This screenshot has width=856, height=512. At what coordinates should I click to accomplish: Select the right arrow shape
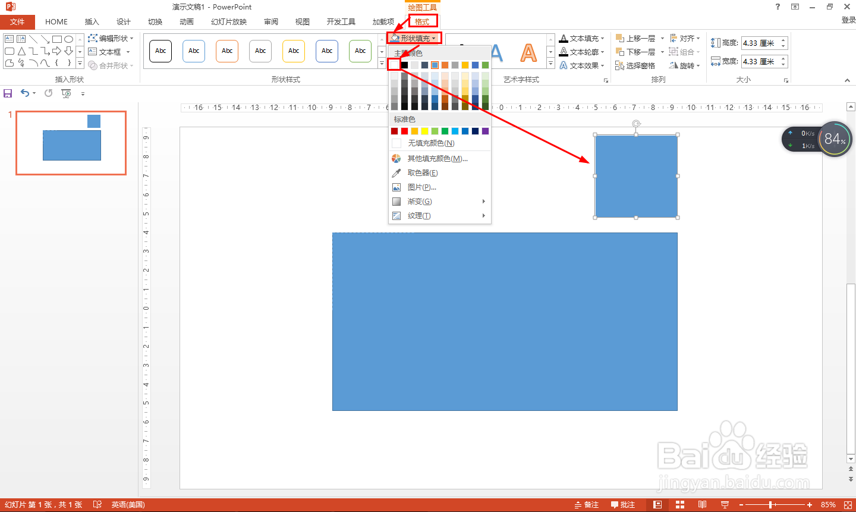click(x=57, y=51)
